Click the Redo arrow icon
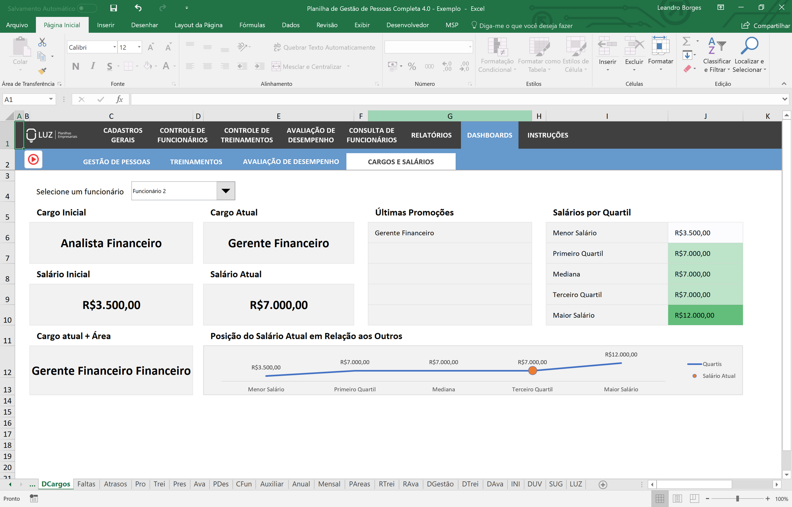This screenshot has height=507, width=792. (x=163, y=8)
